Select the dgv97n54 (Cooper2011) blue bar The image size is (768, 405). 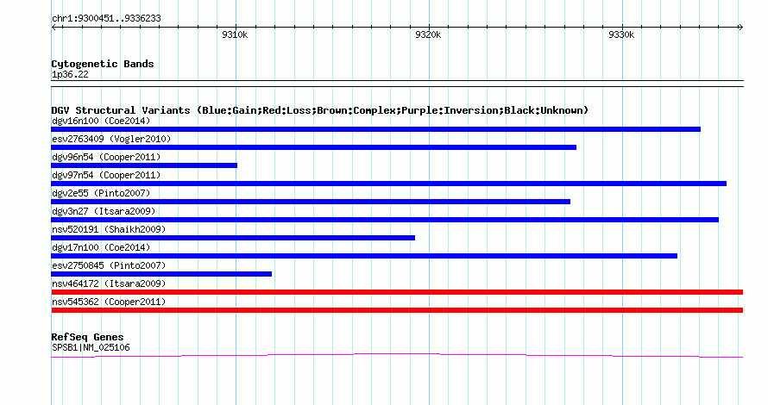click(x=389, y=184)
